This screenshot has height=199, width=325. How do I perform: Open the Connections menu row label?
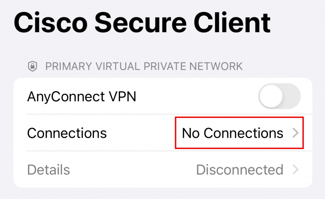click(67, 133)
